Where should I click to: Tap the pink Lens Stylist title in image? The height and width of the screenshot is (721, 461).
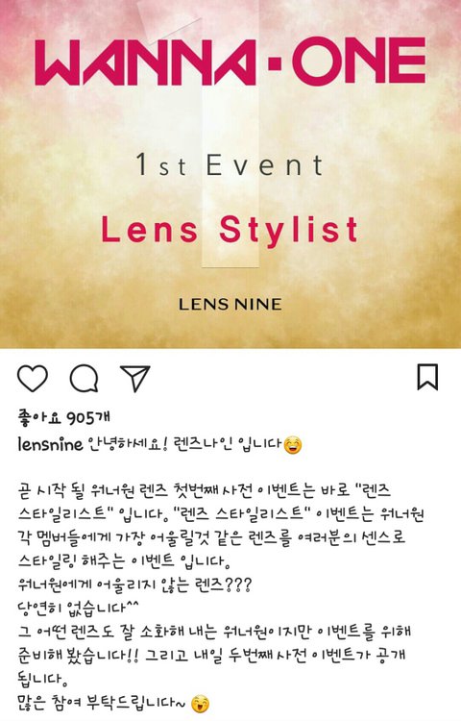[x=230, y=230]
